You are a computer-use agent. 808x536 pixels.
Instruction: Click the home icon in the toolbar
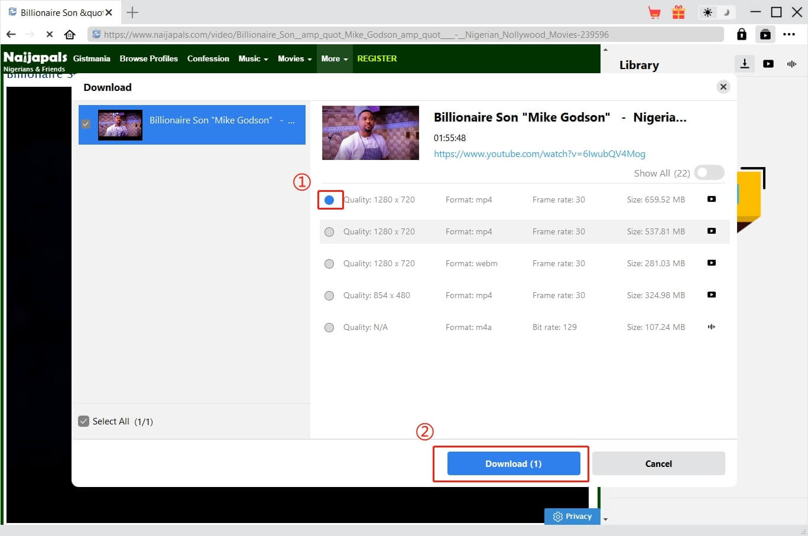coord(70,34)
